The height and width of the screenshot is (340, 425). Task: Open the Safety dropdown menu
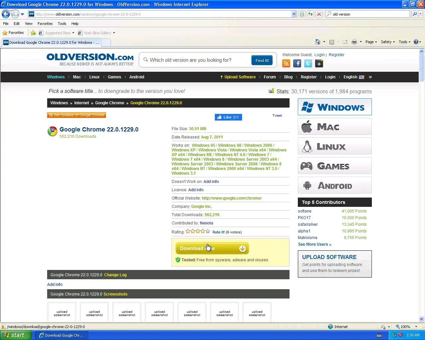[388, 42]
